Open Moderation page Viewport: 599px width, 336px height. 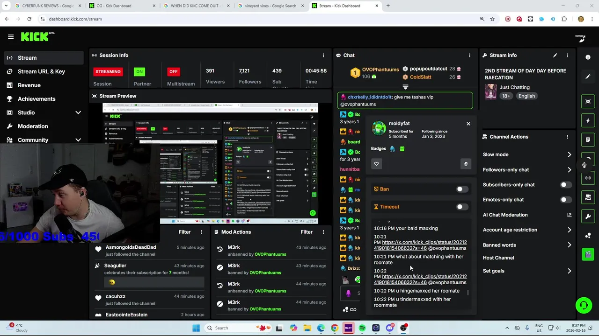click(43, 126)
